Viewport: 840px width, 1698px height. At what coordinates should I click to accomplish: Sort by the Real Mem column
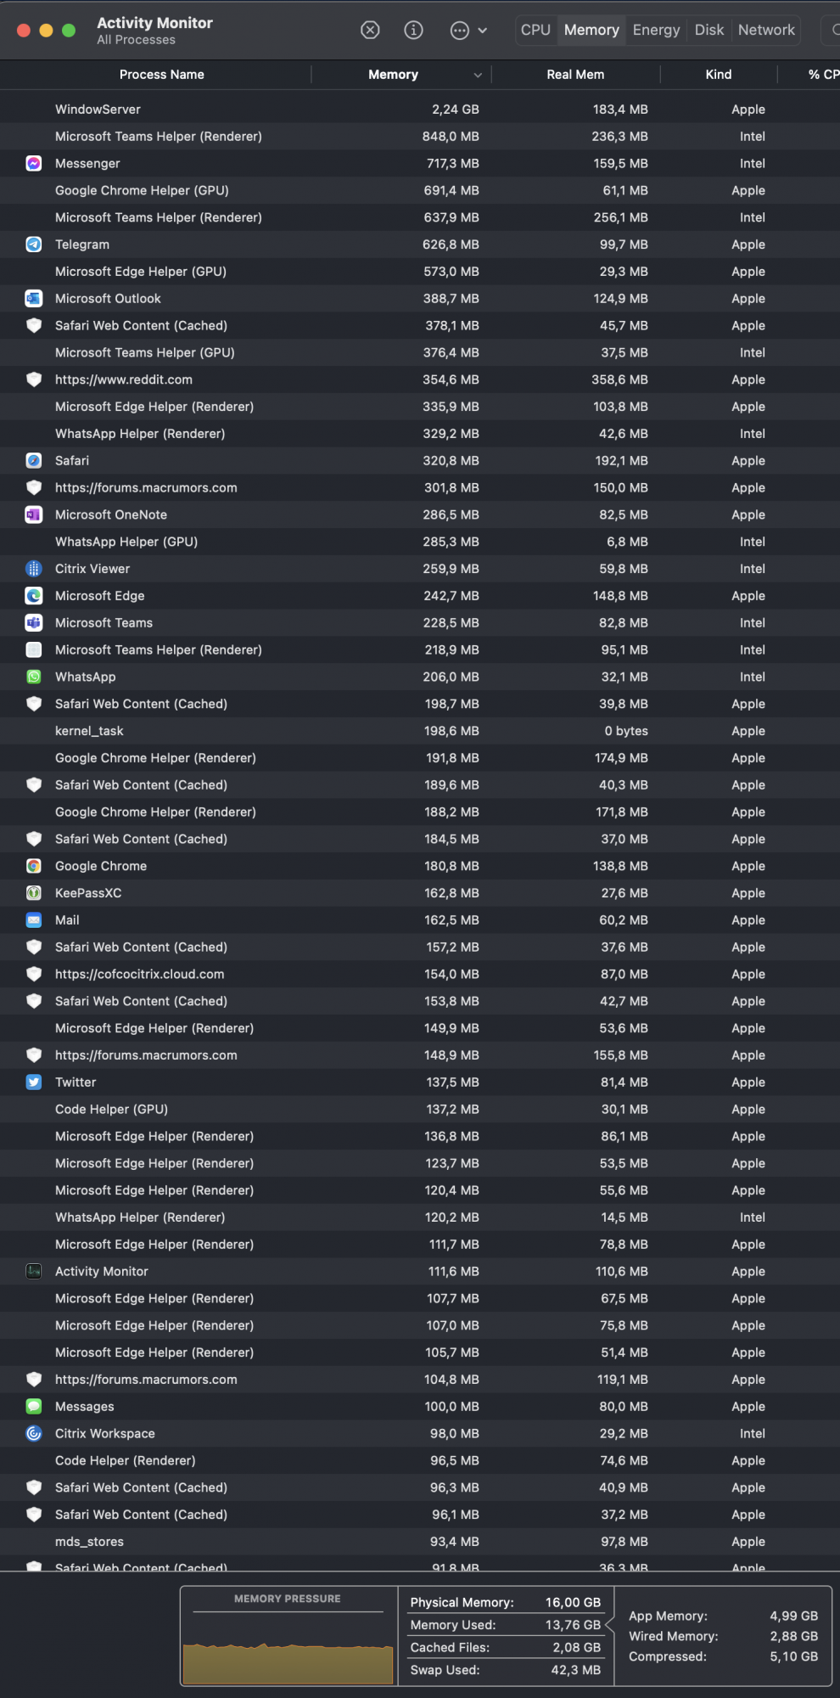pos(575,75)
